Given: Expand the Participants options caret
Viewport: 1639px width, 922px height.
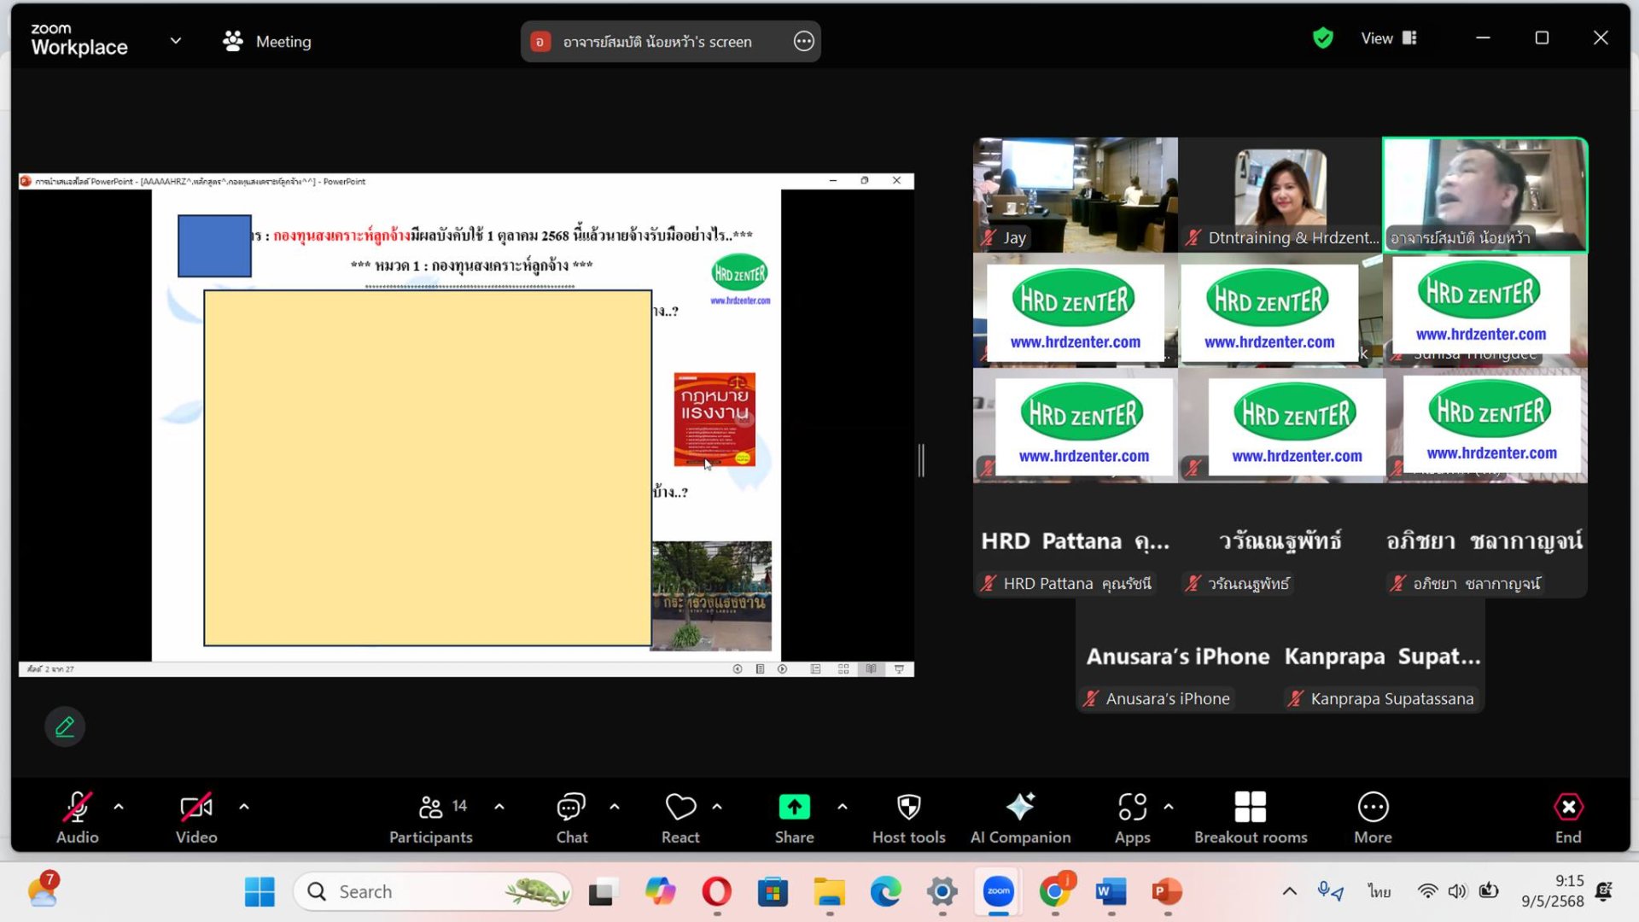Looking at the screenshot, I should pyautogui.click(x=499, y=807).
